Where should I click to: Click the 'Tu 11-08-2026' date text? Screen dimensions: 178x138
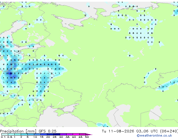[x=118, y=131]
